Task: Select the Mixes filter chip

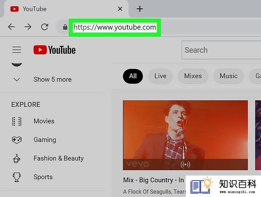Action: 193,76
